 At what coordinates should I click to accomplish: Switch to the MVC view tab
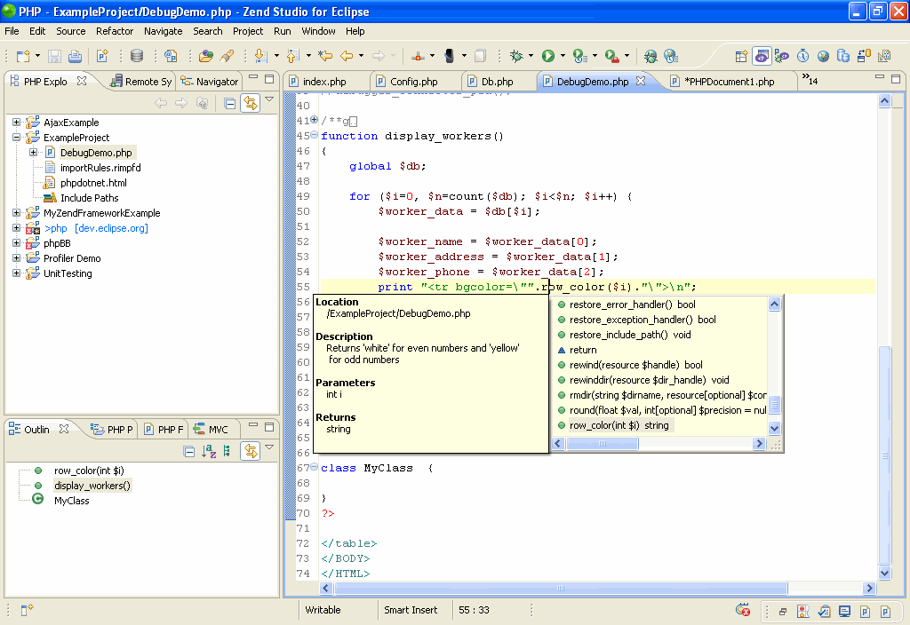click(212, 429)
